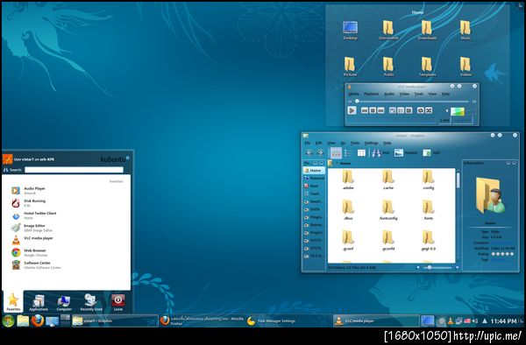Screen dimensions: 526x345
Task: Click VLC next track button
Action: 380,110
